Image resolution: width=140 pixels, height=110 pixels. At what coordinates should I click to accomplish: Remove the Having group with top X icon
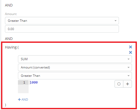(130, 47)
